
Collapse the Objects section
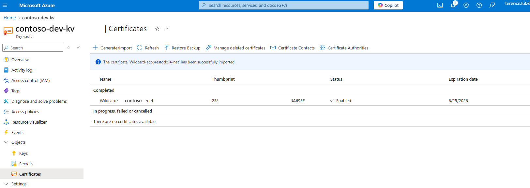click(x=6, y=142)
